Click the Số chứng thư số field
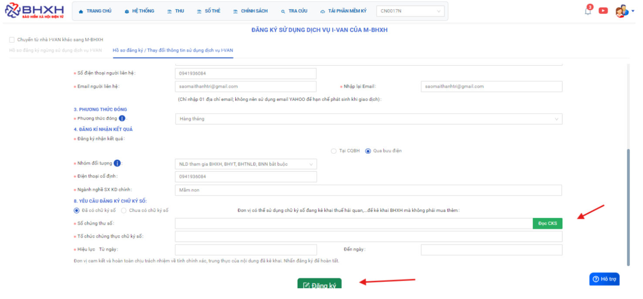 353,224
